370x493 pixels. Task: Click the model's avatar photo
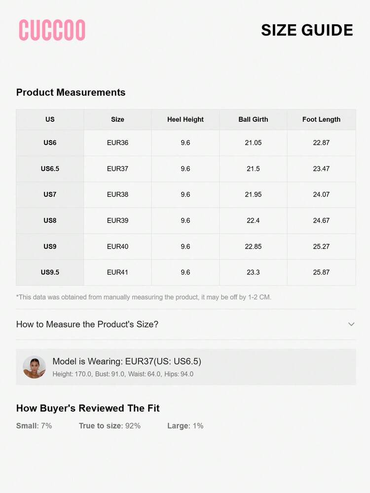pos(34,367)
